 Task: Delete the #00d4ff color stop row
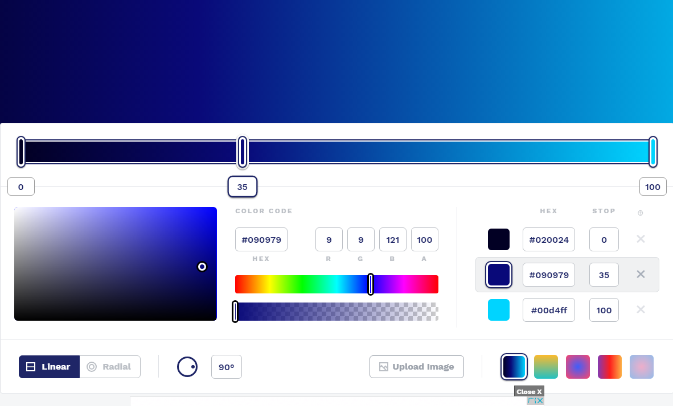tap(641, 310)
